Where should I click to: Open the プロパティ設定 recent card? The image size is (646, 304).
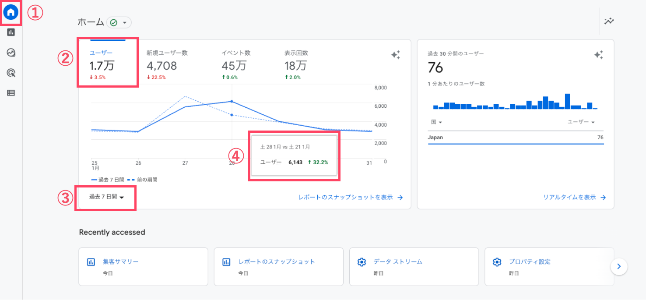pyautogui.click(x=549, y=267)
